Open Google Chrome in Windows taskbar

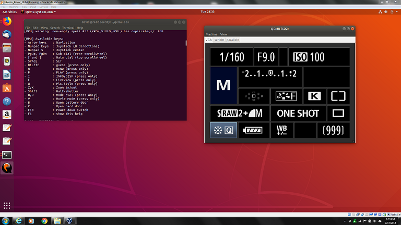[44, 221]
